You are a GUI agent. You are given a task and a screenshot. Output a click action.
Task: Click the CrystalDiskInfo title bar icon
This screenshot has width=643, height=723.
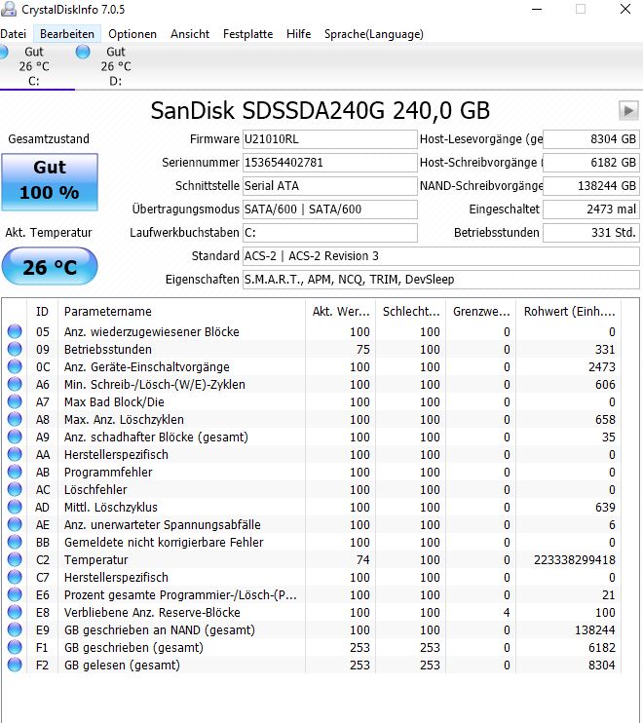(x=9, y=9)
